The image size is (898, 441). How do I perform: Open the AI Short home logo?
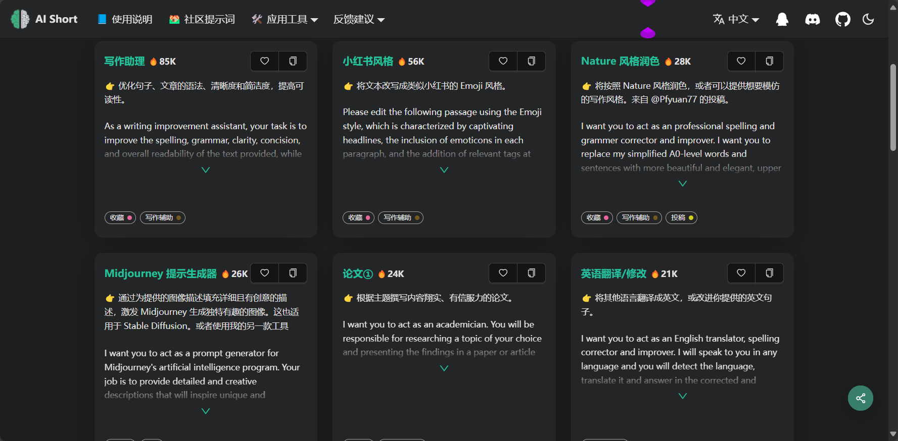44,19
